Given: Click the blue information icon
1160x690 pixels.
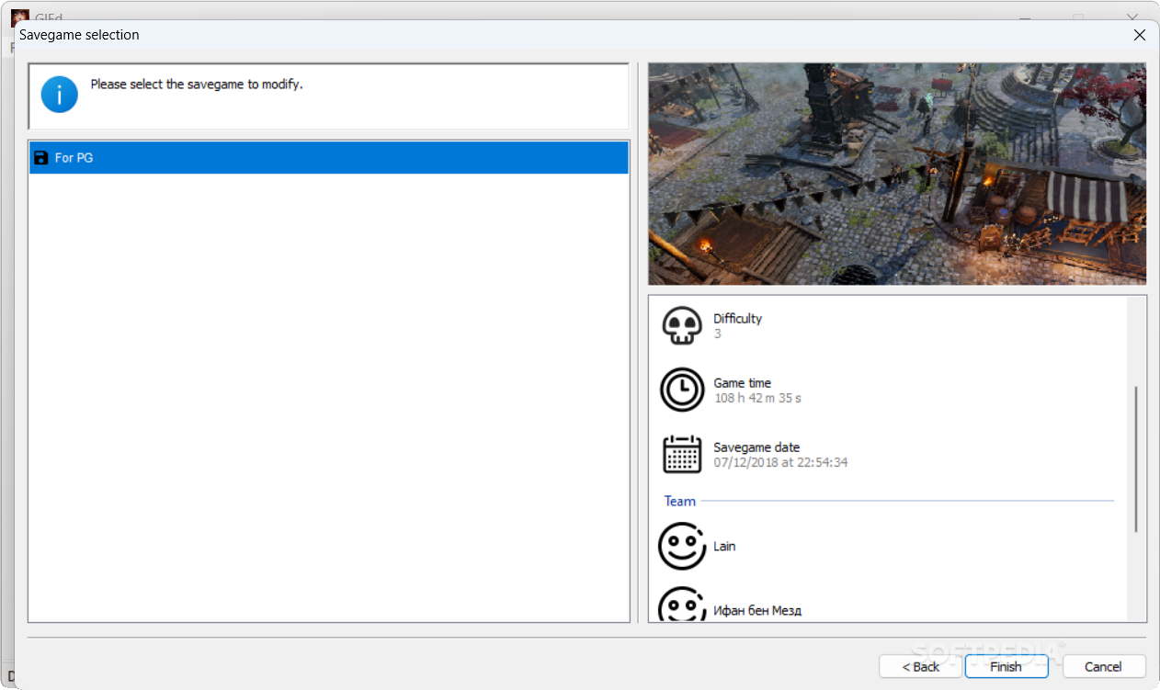Looking at the screenshot, I should (x=60, y=95).
